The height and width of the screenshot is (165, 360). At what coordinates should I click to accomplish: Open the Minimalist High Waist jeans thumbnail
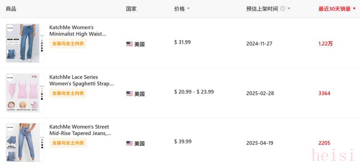(x=25, y=43)
